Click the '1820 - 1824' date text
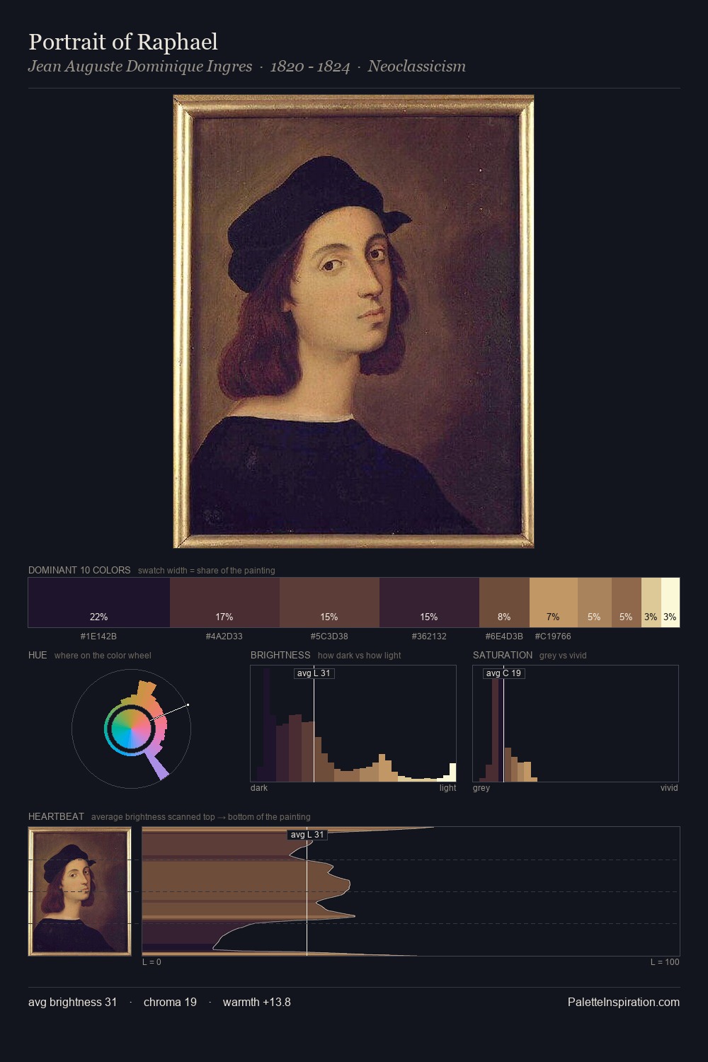708x1062 pixels. click(x=310, y=67)
